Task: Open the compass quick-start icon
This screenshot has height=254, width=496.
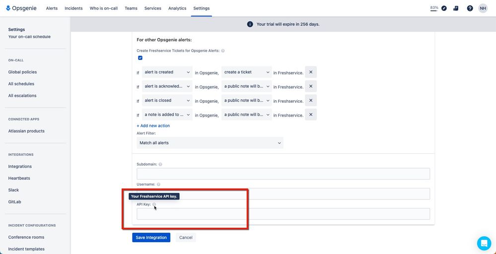Action: tap(444, 8)
